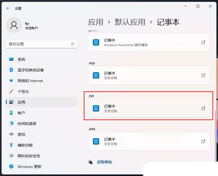Click the user profile avatar
The height and width of the screenshot is (176, 218).
coord(14,25)
